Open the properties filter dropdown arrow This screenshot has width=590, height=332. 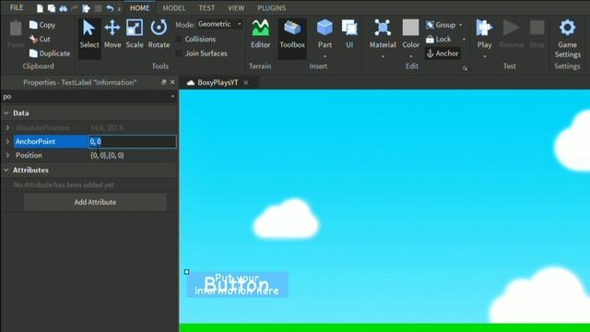172,97
